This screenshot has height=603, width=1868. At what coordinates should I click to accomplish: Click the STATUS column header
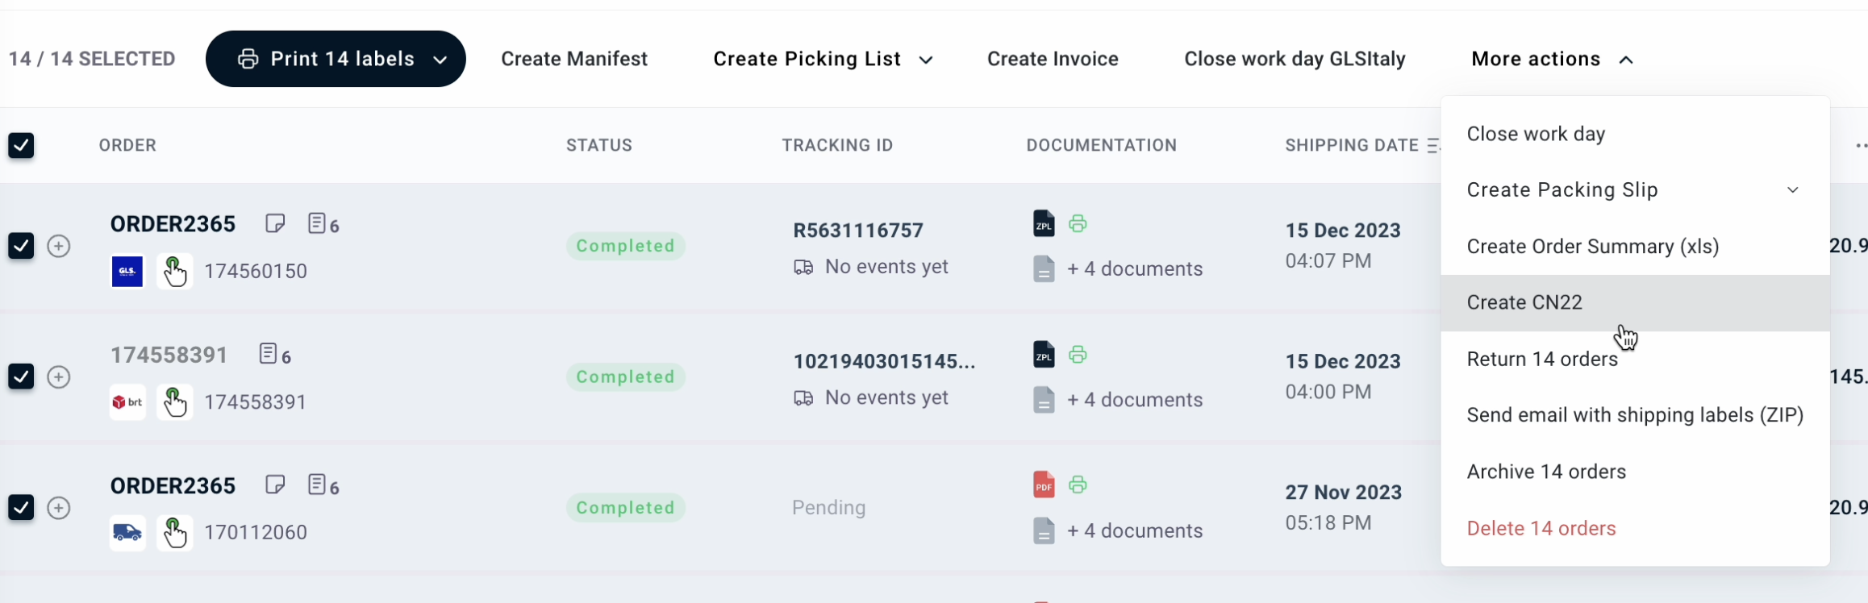point(599,145)
